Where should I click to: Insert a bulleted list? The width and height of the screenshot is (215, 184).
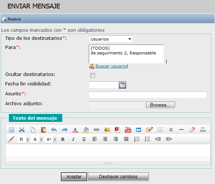(147, 139)
